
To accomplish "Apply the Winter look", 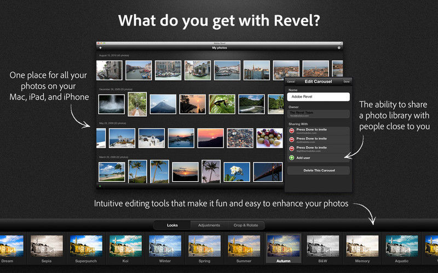I will 165,246.
